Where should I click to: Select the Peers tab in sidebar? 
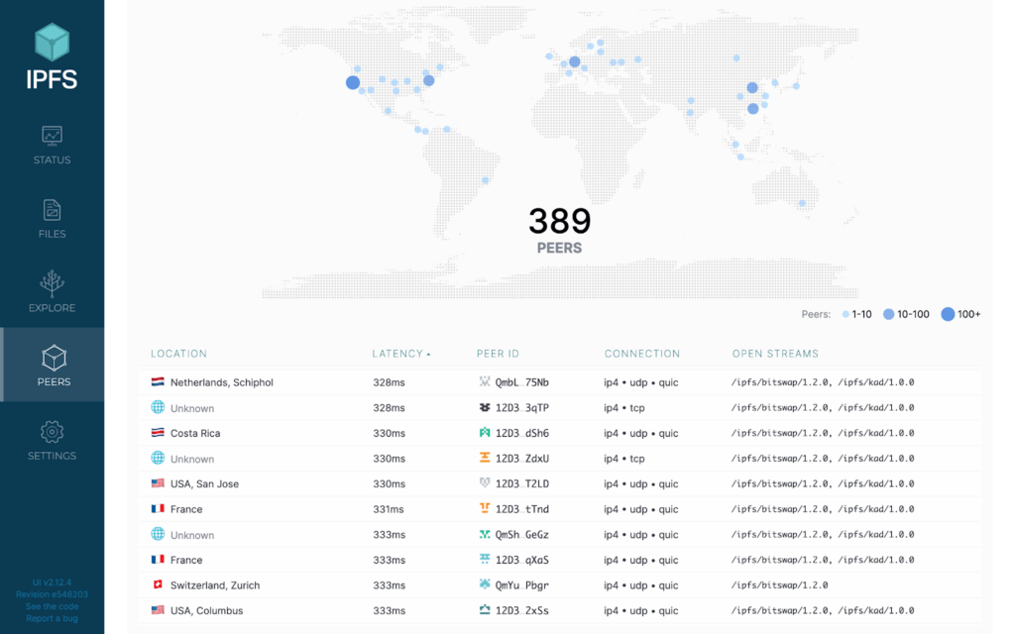[52, 365]
